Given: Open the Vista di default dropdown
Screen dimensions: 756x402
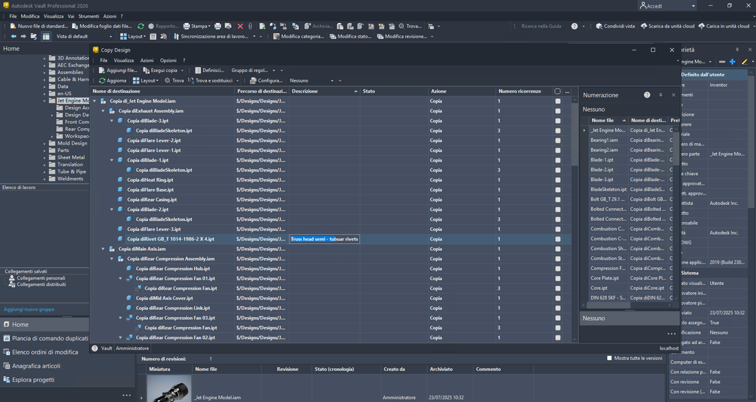Looking at the screenshot, I should [111, 37].
